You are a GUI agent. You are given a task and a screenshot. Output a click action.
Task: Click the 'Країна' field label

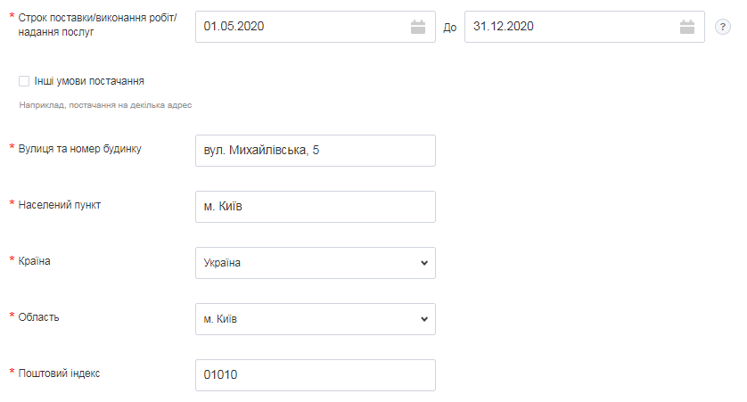[x=36, y=260]
